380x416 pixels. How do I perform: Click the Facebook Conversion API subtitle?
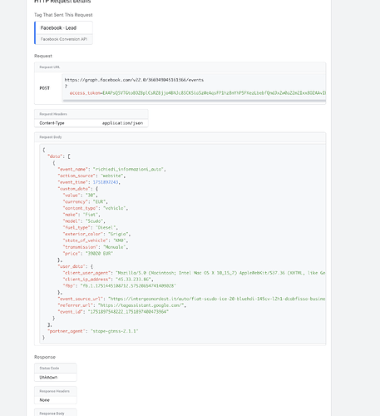pos(64,39)
